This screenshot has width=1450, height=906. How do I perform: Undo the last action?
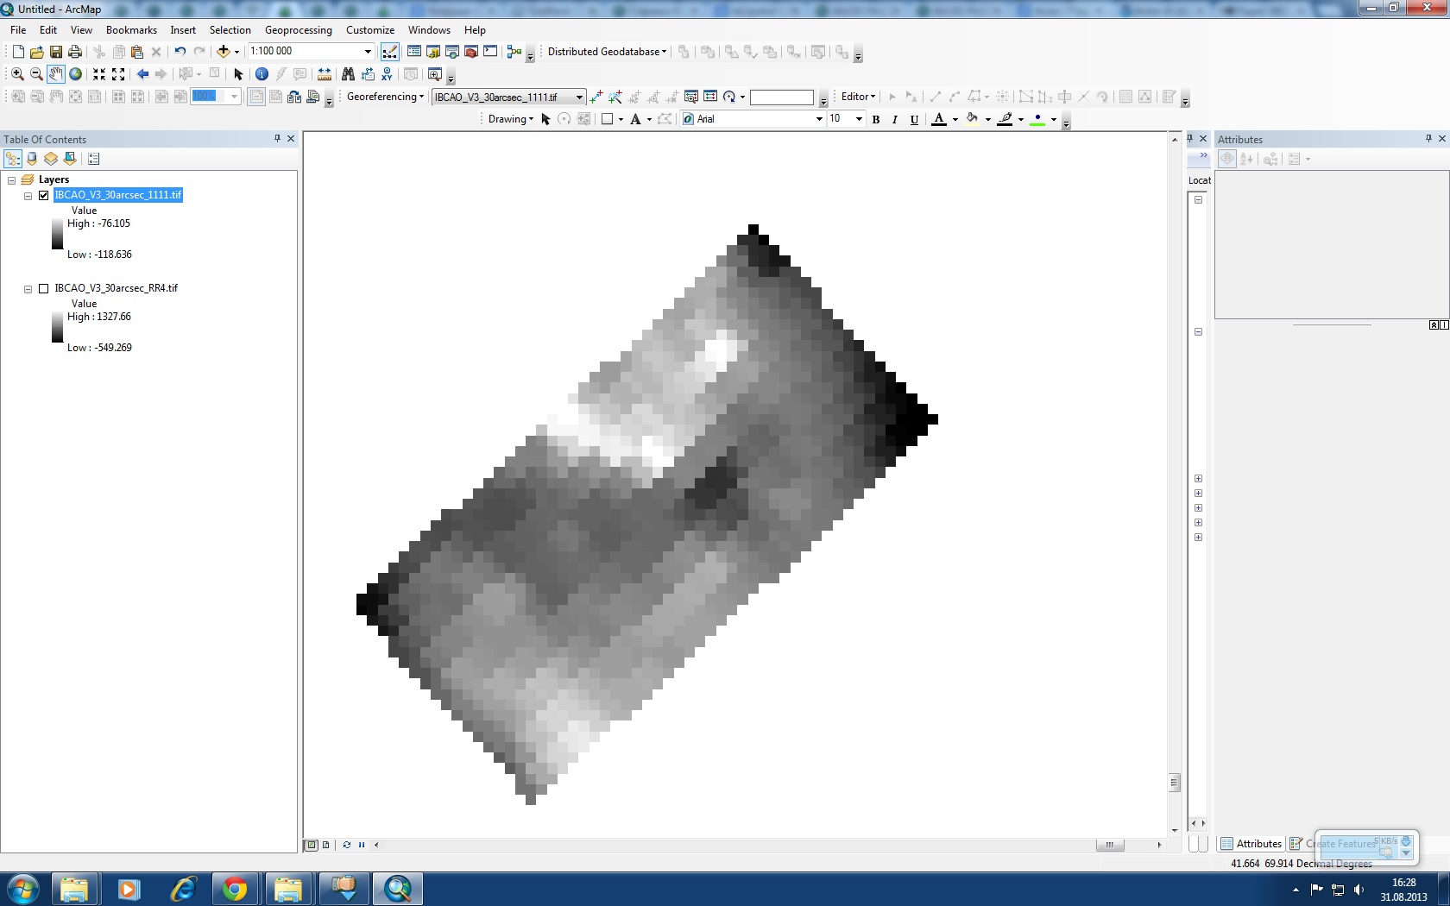(180, 52)
